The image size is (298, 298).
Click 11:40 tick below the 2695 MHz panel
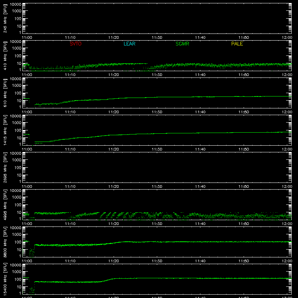pos(200,187)
